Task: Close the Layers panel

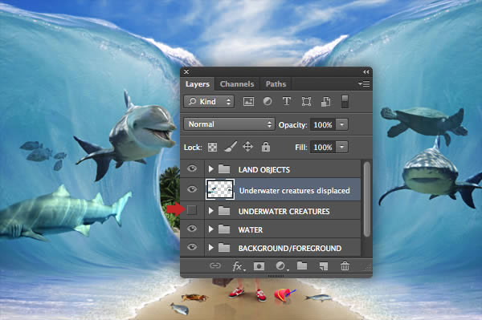Action: coord(186,72)
